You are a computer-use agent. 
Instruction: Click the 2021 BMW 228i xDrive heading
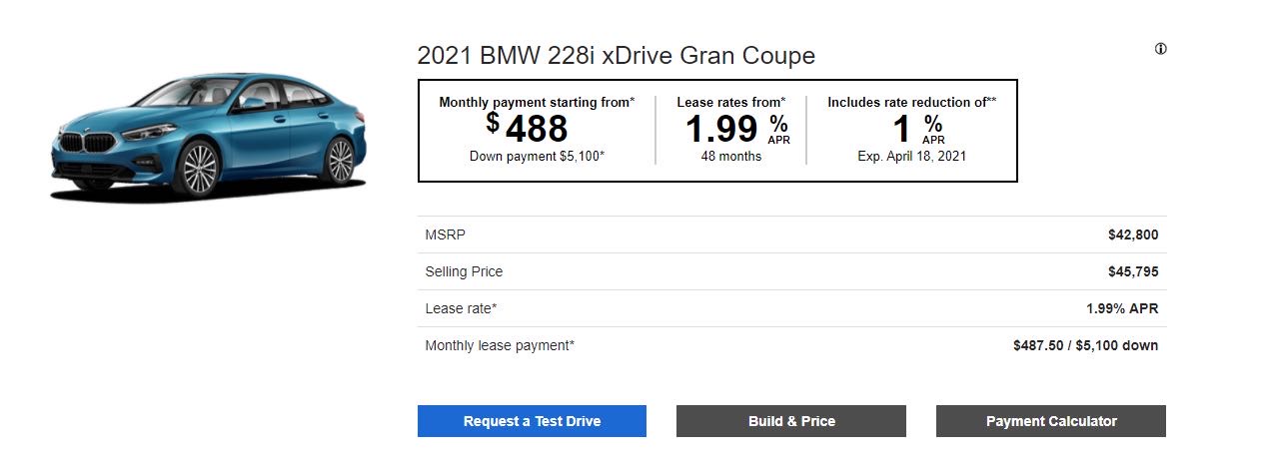pyautogui.click(x=616, y=56)
